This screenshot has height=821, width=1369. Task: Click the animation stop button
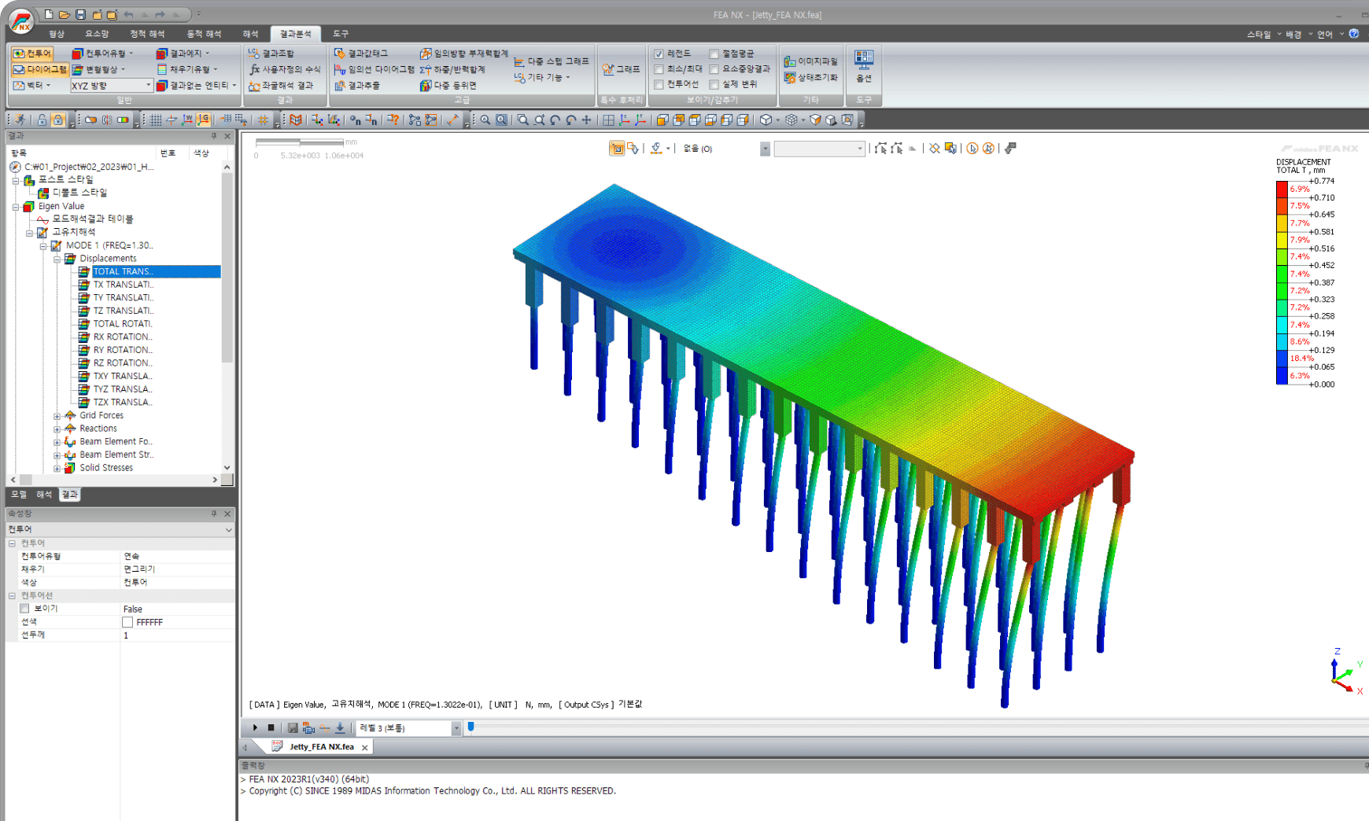(271, 728)
